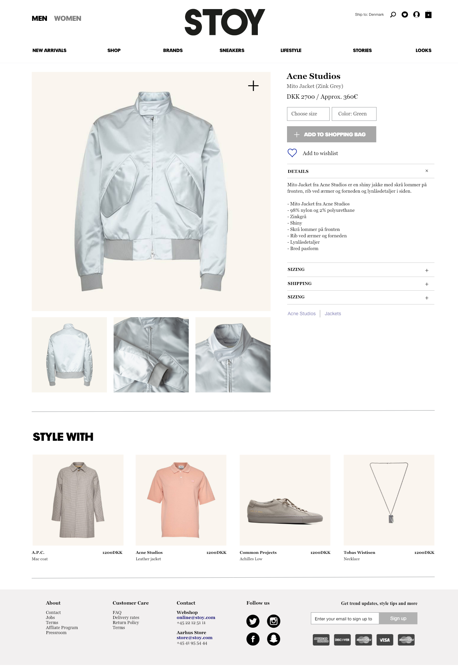Toggle the Add to wishlist heart
Image resolution: width=458 pixels, height=666 pixels.
tap(292, 153)
